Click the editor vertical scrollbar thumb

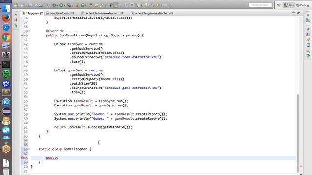[x=298, y=133]
